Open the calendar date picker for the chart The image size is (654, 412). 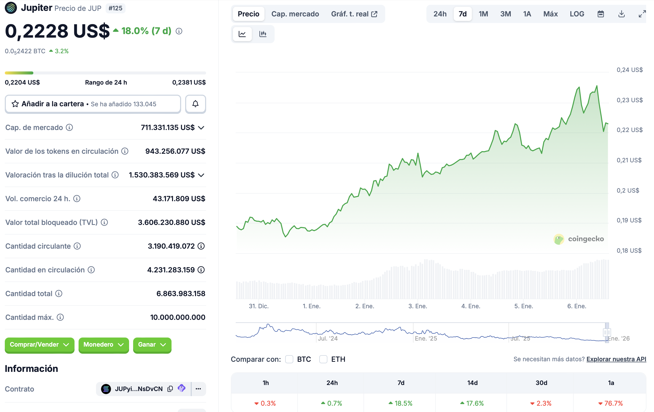pos(601,14)
